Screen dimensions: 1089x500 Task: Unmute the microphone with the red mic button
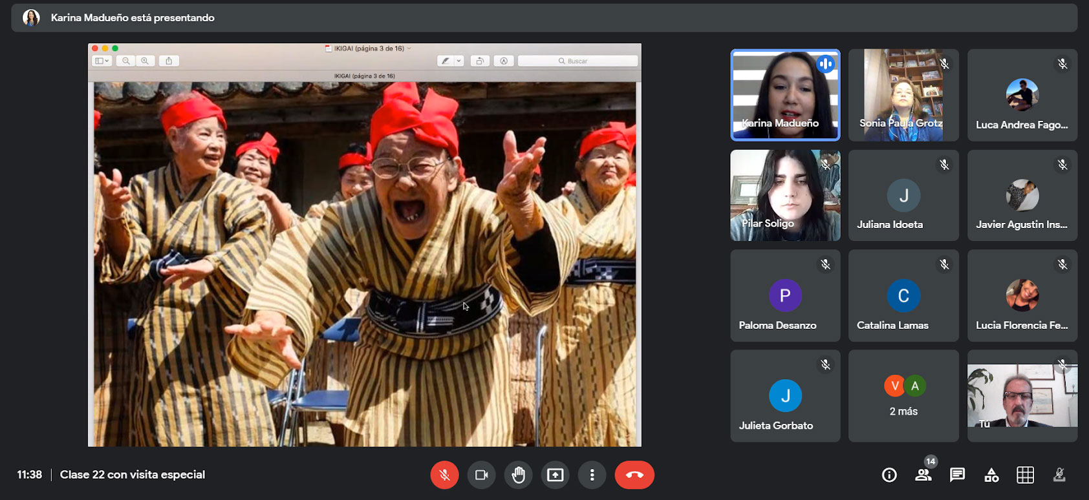click(444, 475)
